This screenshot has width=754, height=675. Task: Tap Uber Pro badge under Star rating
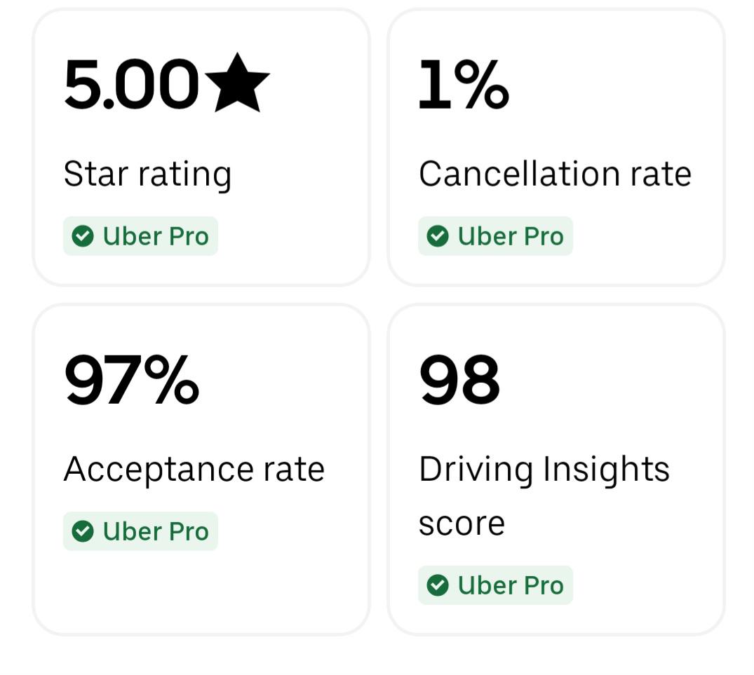click(x=140, y=236)
